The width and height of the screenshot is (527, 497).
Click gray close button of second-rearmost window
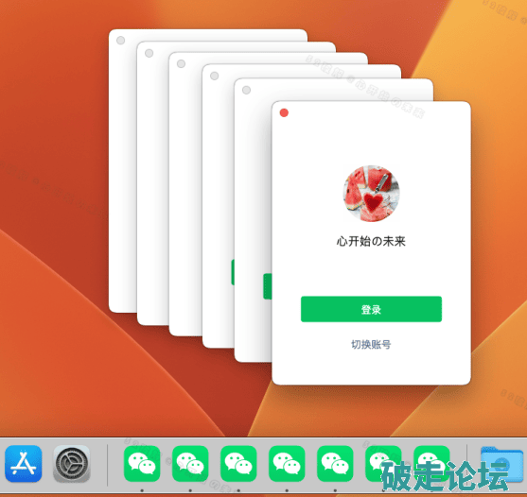pos(149,53)
